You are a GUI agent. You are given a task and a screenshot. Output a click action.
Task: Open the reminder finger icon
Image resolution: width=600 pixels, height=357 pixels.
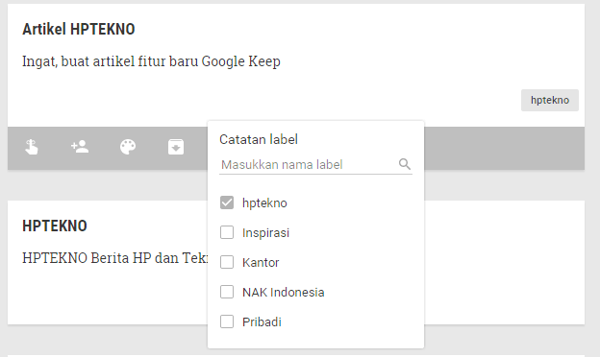click(32, 147)
